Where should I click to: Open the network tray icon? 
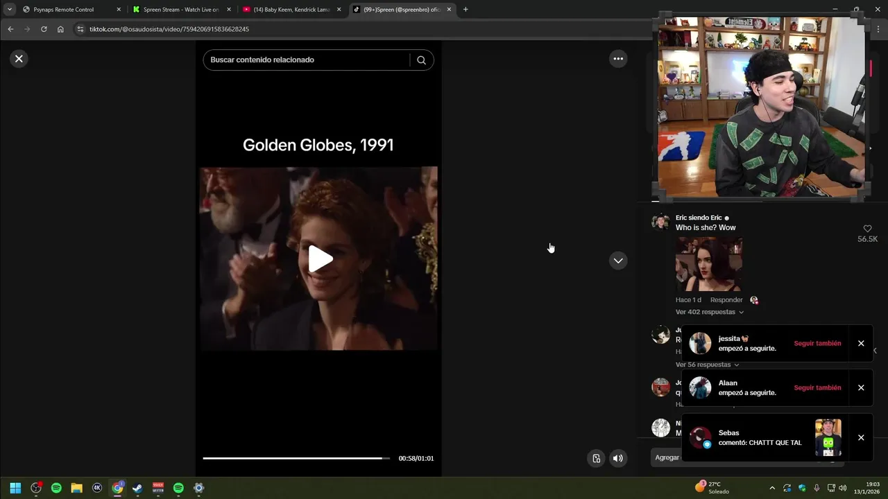click(x=831, y=488)
